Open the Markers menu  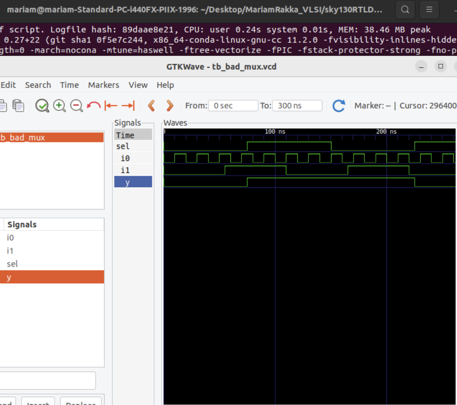[x=103, y=85]
